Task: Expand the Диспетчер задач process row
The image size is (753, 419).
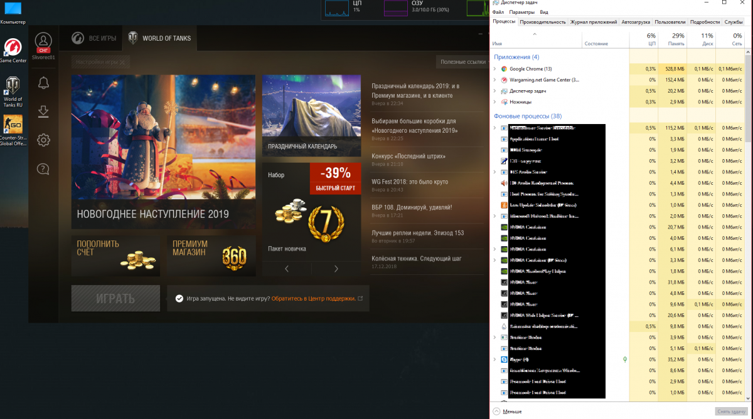Action: tap(494, 91)
